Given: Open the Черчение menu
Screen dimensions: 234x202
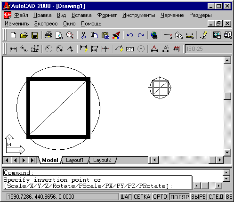Looking at the screenshot, I should [x=172, y=15].
